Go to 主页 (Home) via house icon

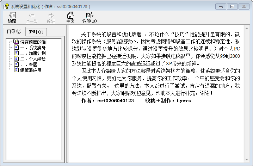pos(70,15)
